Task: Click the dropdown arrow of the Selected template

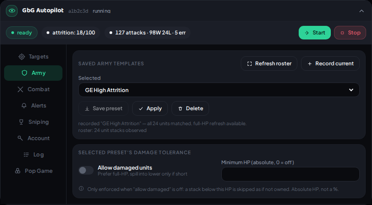Action: 351,90
